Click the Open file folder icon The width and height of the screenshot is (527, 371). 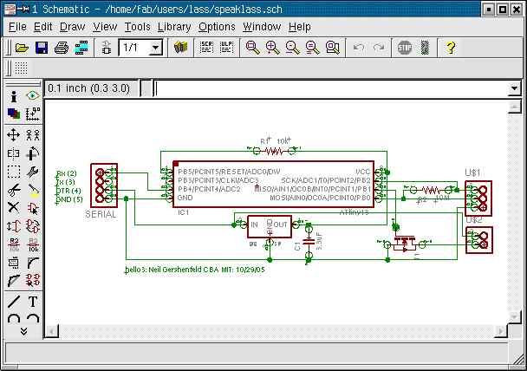click(x=21, y=47)
